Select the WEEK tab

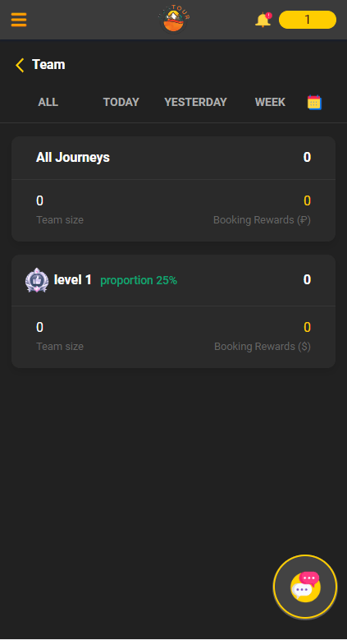tap(270, 102)
